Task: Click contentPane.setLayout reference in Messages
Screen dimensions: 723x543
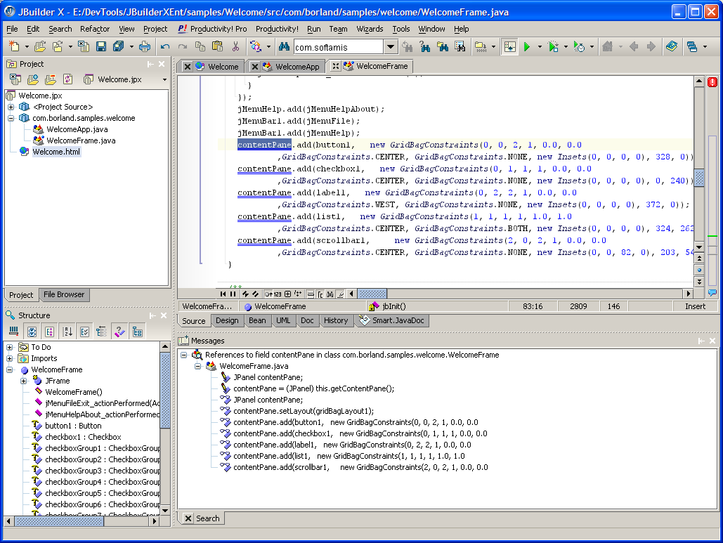Action: click(304, 411)
